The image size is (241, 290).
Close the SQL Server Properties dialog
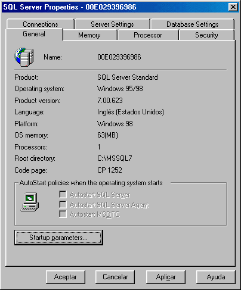pyautogui.click(x=233, y=7)
